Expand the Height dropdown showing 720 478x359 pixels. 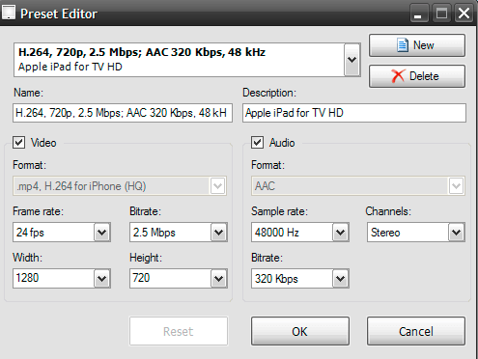pyautogui.click(x=219, y=279)
